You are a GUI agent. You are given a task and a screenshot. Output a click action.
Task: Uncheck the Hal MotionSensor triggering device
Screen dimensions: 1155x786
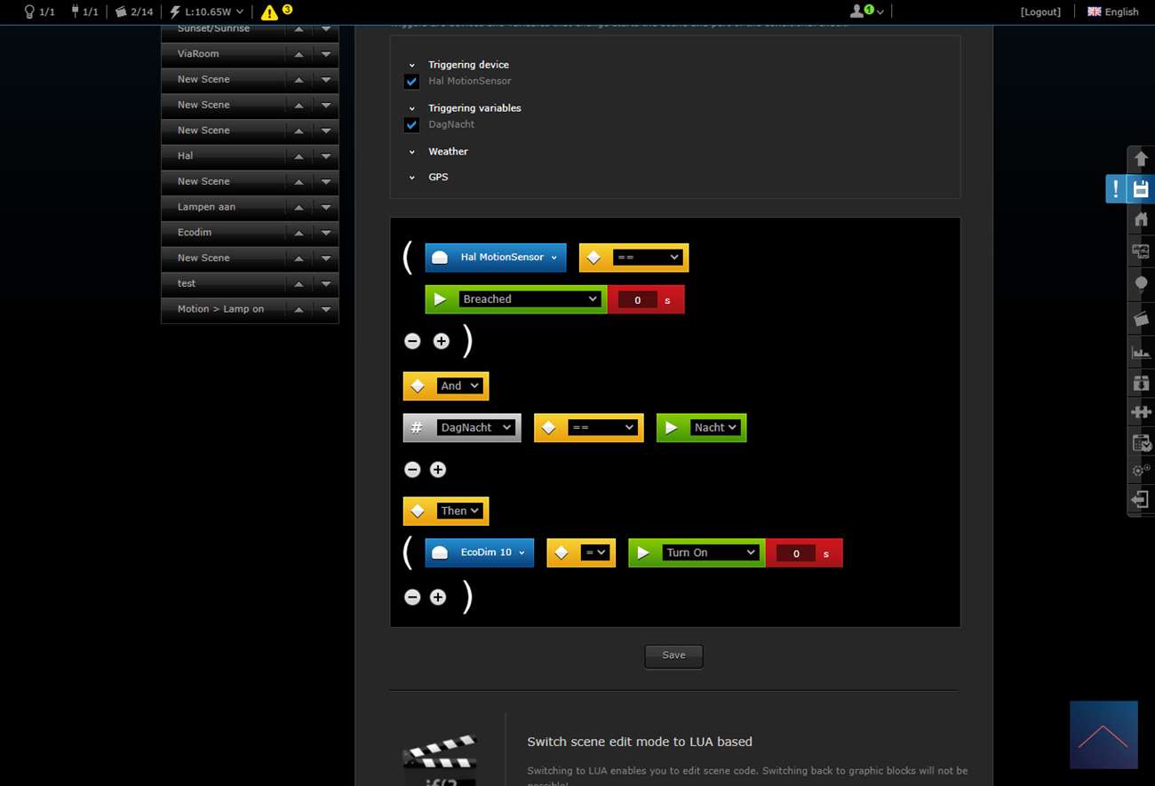pyautogui.click(x=411, y=82)
